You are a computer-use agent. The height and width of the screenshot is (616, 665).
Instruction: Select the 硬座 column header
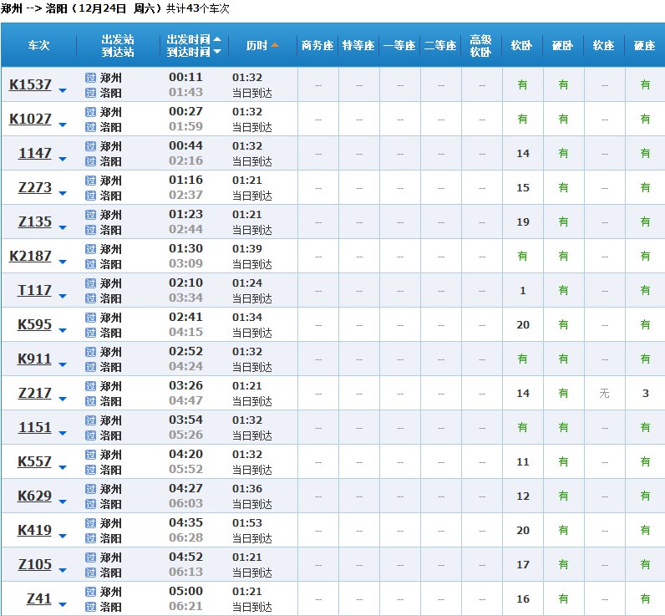(x=645, y=45)
